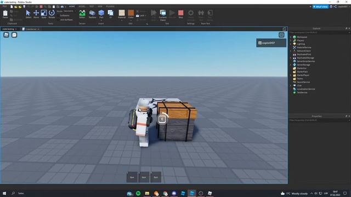This screenshot has width=351, height=197.
Task: Switch to the PLUGINS ribbon tab
Action: pos(110,7)
